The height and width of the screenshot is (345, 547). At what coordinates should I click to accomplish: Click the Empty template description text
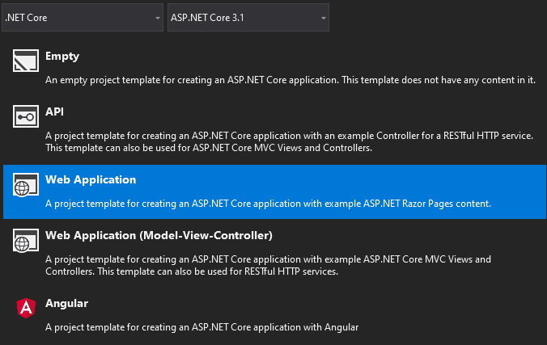(290, 80)
